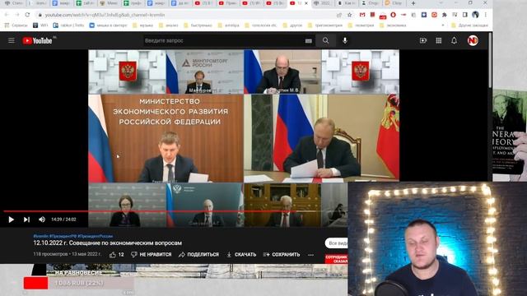Viewport: 527px width, 296px height.
Task: Open the Create video camera icon
Action: (423, 40)
